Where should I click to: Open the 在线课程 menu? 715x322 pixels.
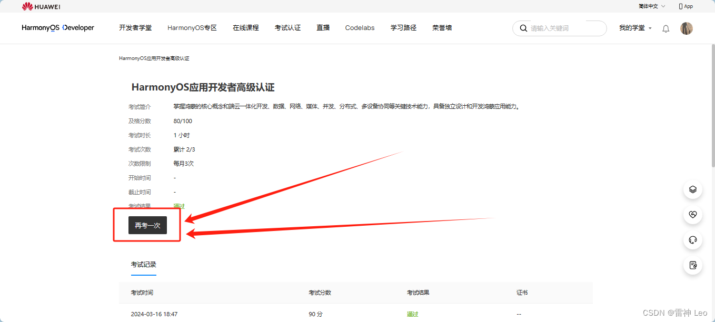[246, 28]
